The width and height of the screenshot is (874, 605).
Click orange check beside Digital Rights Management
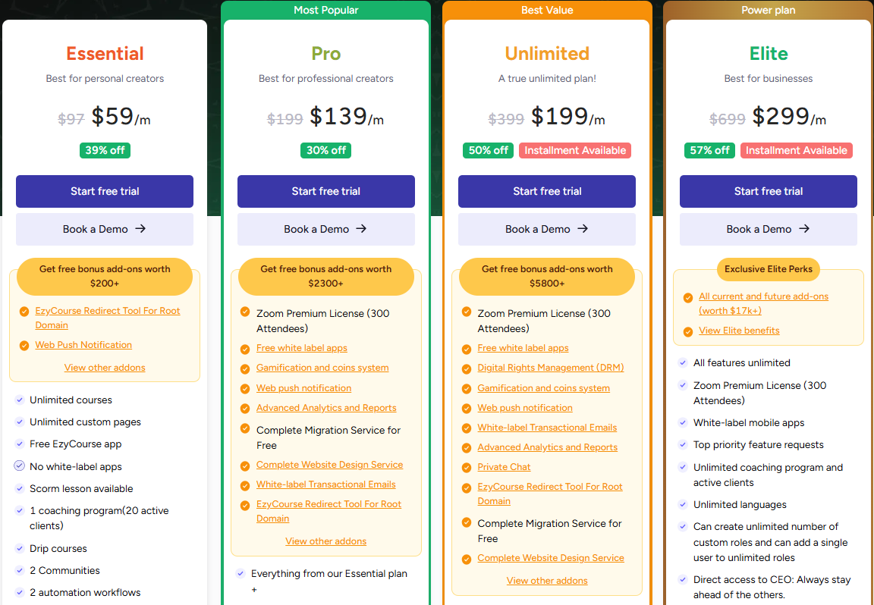[x=467, y=368]
